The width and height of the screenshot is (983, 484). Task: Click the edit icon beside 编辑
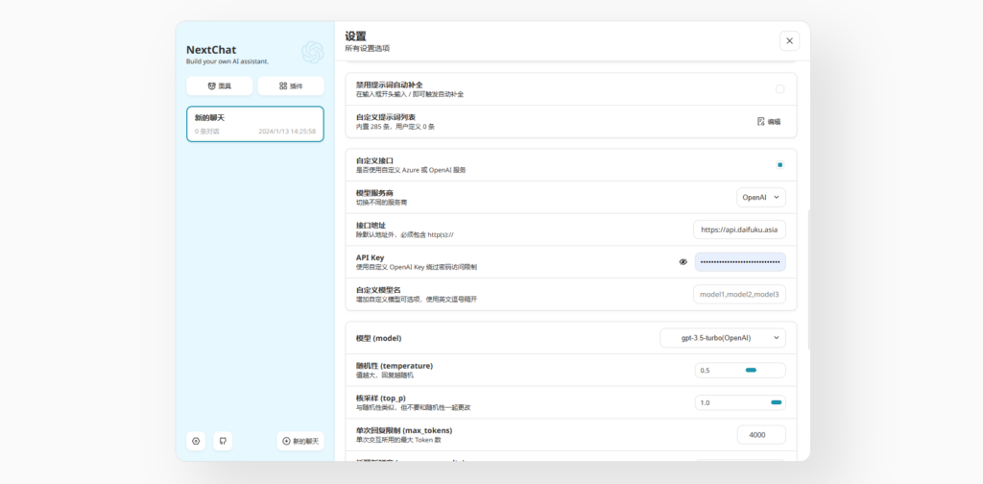[x=761, y=122]
